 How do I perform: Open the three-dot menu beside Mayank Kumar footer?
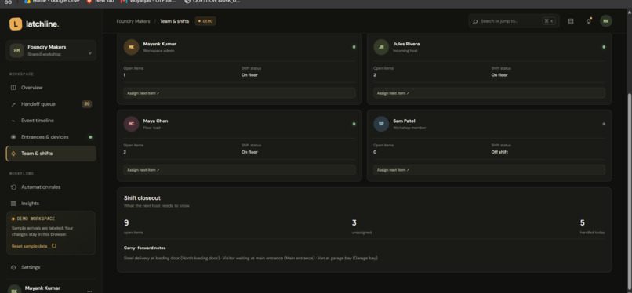(89, 291)
